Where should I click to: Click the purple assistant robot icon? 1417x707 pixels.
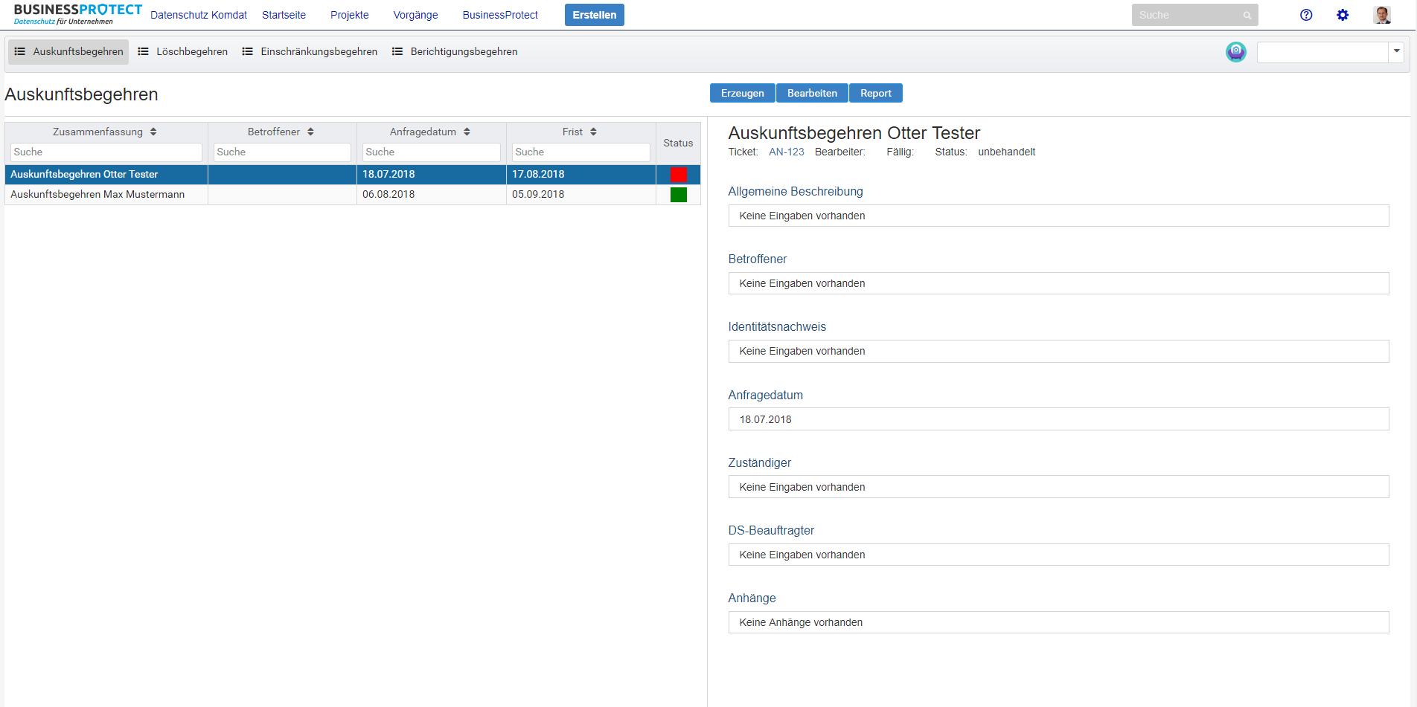click(x=1236, y=52)
